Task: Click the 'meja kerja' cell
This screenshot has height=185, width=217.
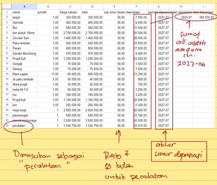Action: pos(24,110)
